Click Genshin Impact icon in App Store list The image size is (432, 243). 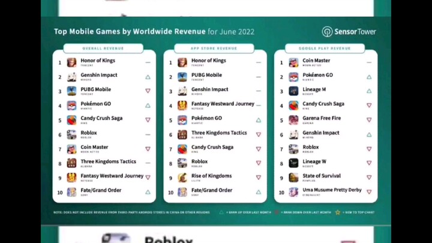click(x=182, y=91)
